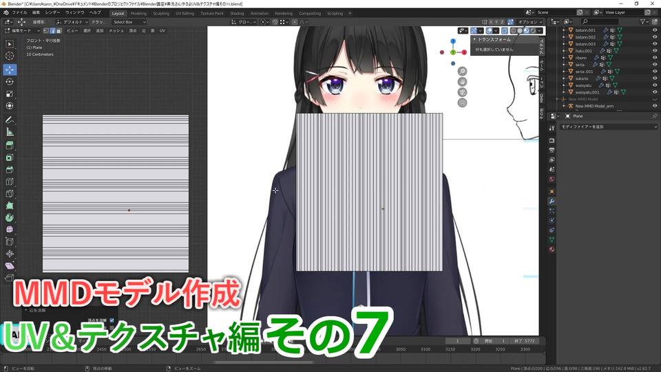This screenshot has height=372, width=661.
Task: Open the outliner filter dropdown
Action: [644, 21]
